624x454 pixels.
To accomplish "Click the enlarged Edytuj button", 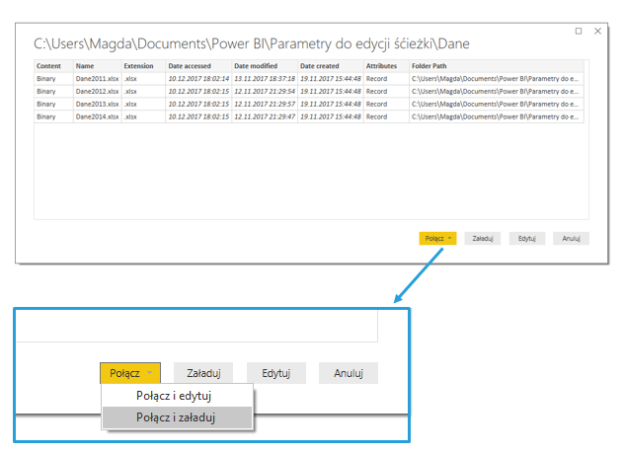I will 275,372.
